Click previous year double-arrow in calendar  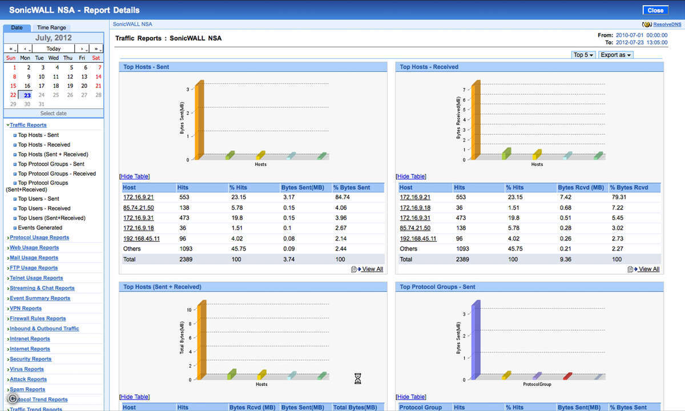pos(11,49)
